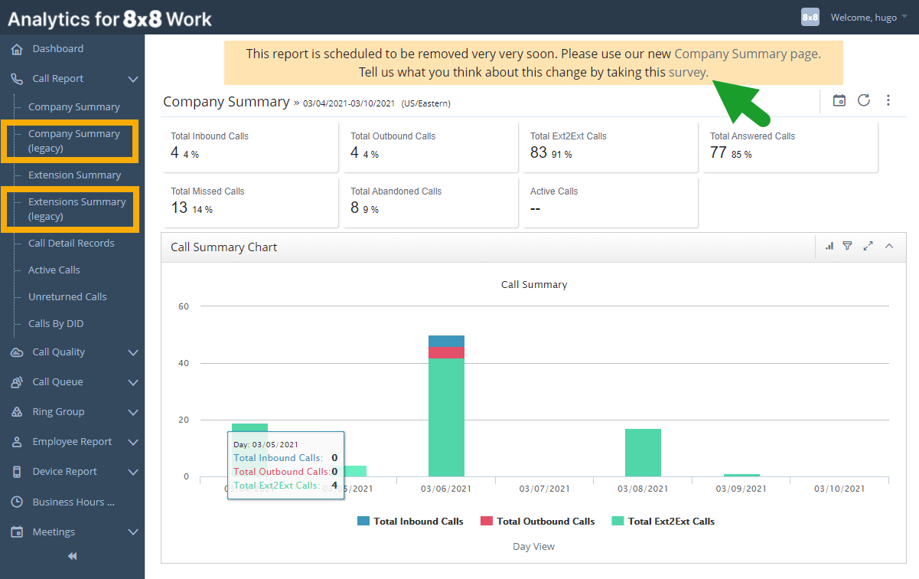Expand Call Summary Chart to full screen

tap(868, 246)
